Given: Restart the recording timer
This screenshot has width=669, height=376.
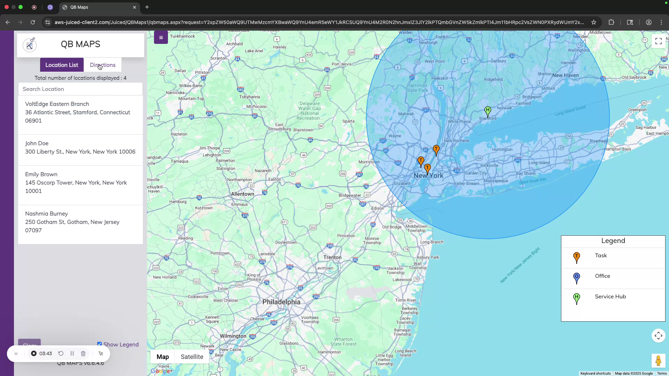Looking at the screenshot, I should click(61, 353).
